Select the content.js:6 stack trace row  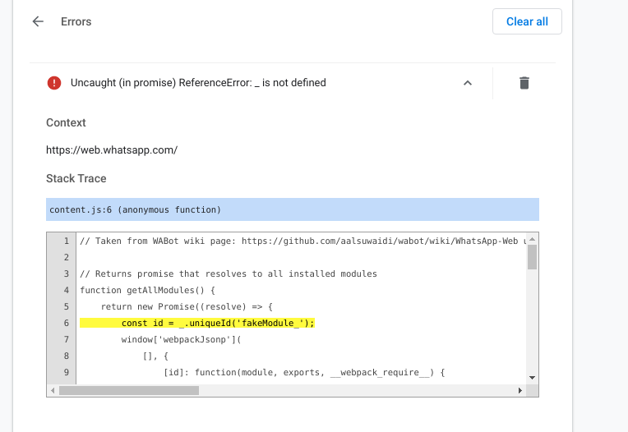click(293, 209)
